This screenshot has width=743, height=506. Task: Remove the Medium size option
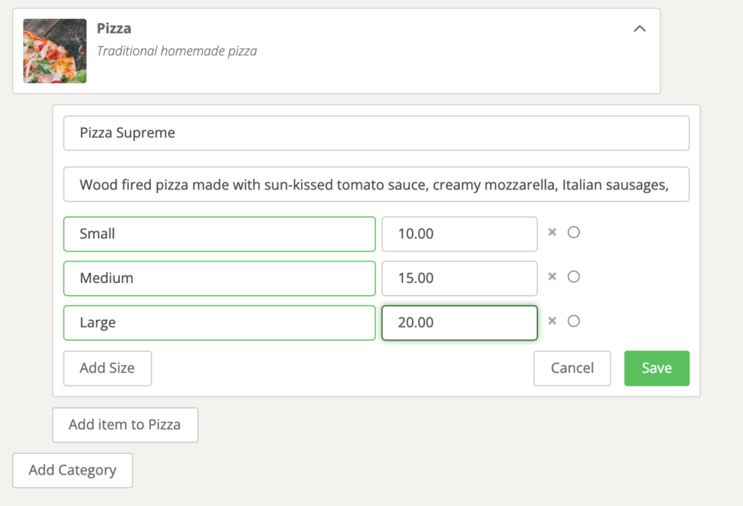pyautogui.click(x=552, y=277)
